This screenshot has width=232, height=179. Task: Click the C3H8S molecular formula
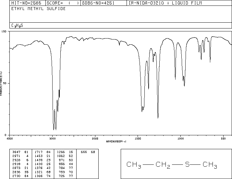coord(17,26)
